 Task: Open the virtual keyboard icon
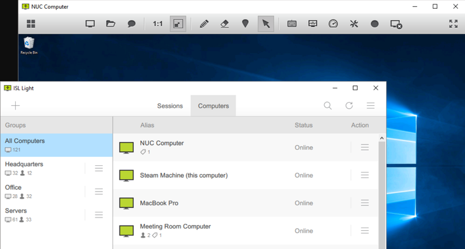[x=292, y=24]
